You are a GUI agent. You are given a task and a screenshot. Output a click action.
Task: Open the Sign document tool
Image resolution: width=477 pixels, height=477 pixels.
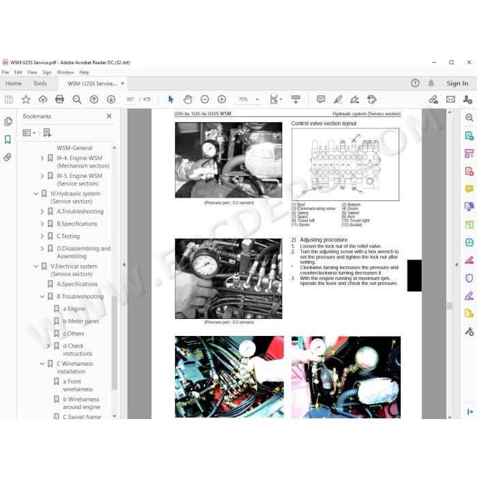click(x=355, y=99)
